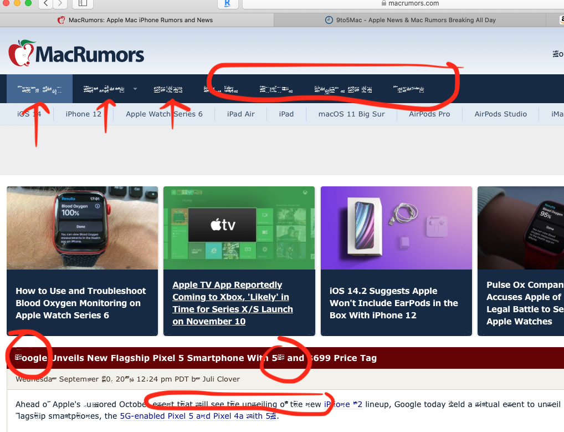Open macOS 11 Big Sur roundup

pyautogui.click(x=351, y=114)
